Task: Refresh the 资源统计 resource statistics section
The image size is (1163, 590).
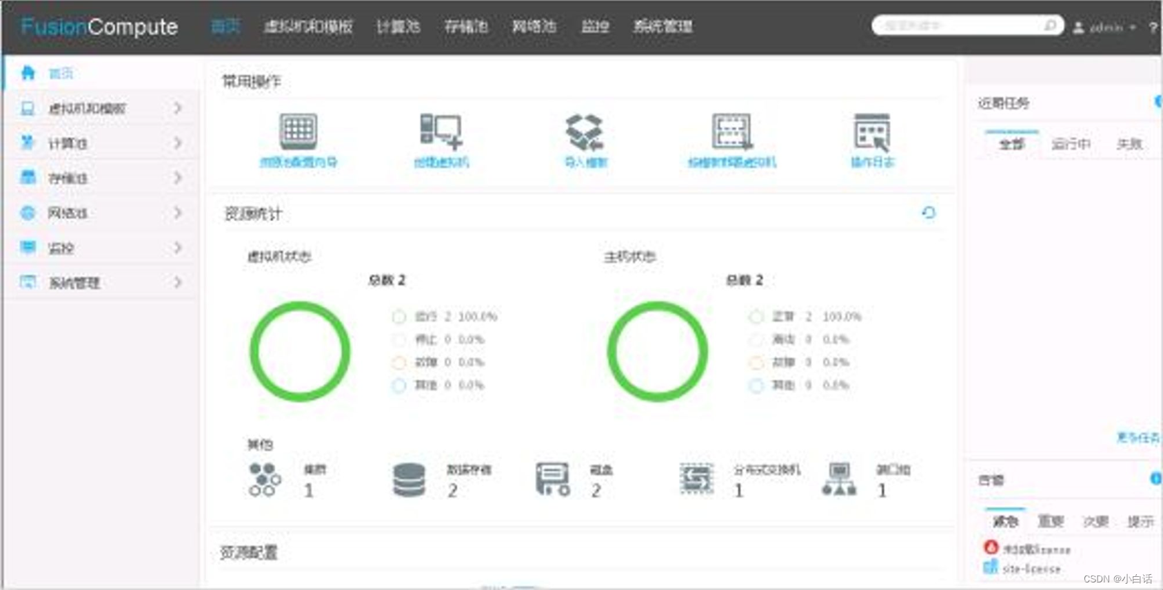Action: pyautogui.click(x=929, y=213)
